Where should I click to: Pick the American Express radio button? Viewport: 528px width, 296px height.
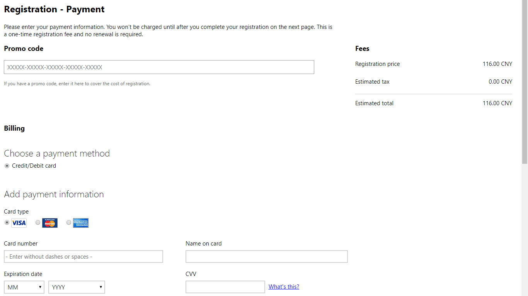tap(69, 222)
